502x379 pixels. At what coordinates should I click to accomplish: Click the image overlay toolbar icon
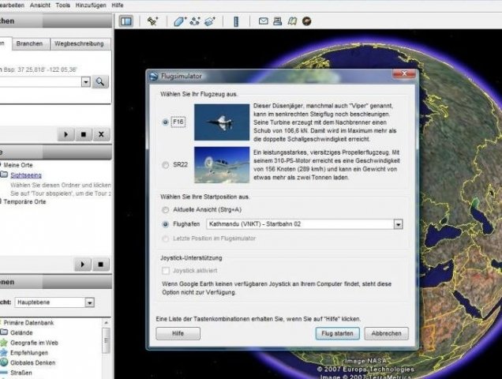coord(209,21)
